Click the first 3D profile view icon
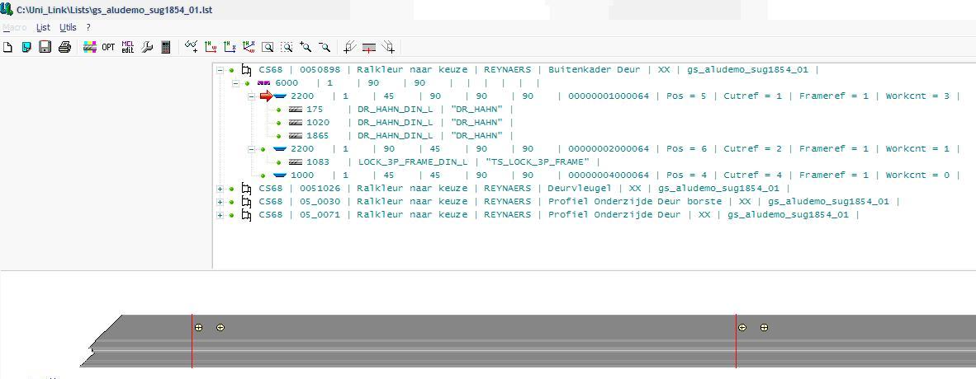The width and height of the screenshot is (976, 379). click(350, 47)
